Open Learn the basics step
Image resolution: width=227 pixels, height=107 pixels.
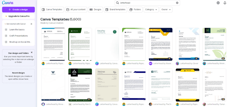click(x=17, y=29)
